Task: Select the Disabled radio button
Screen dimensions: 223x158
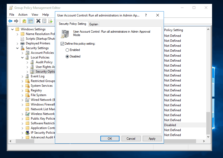Action: 67,56
